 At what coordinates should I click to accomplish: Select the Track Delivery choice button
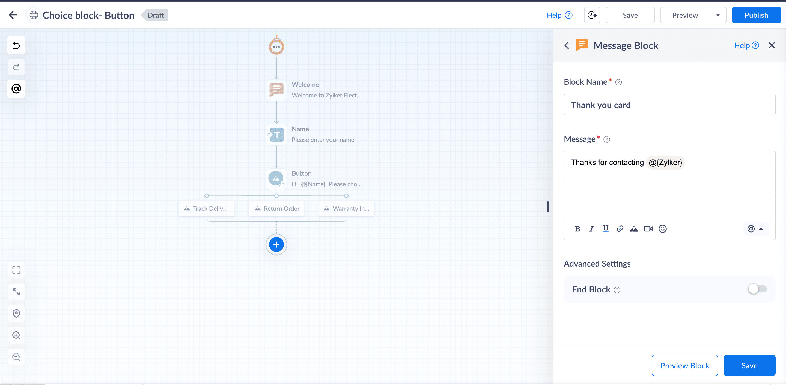point(207,209)
